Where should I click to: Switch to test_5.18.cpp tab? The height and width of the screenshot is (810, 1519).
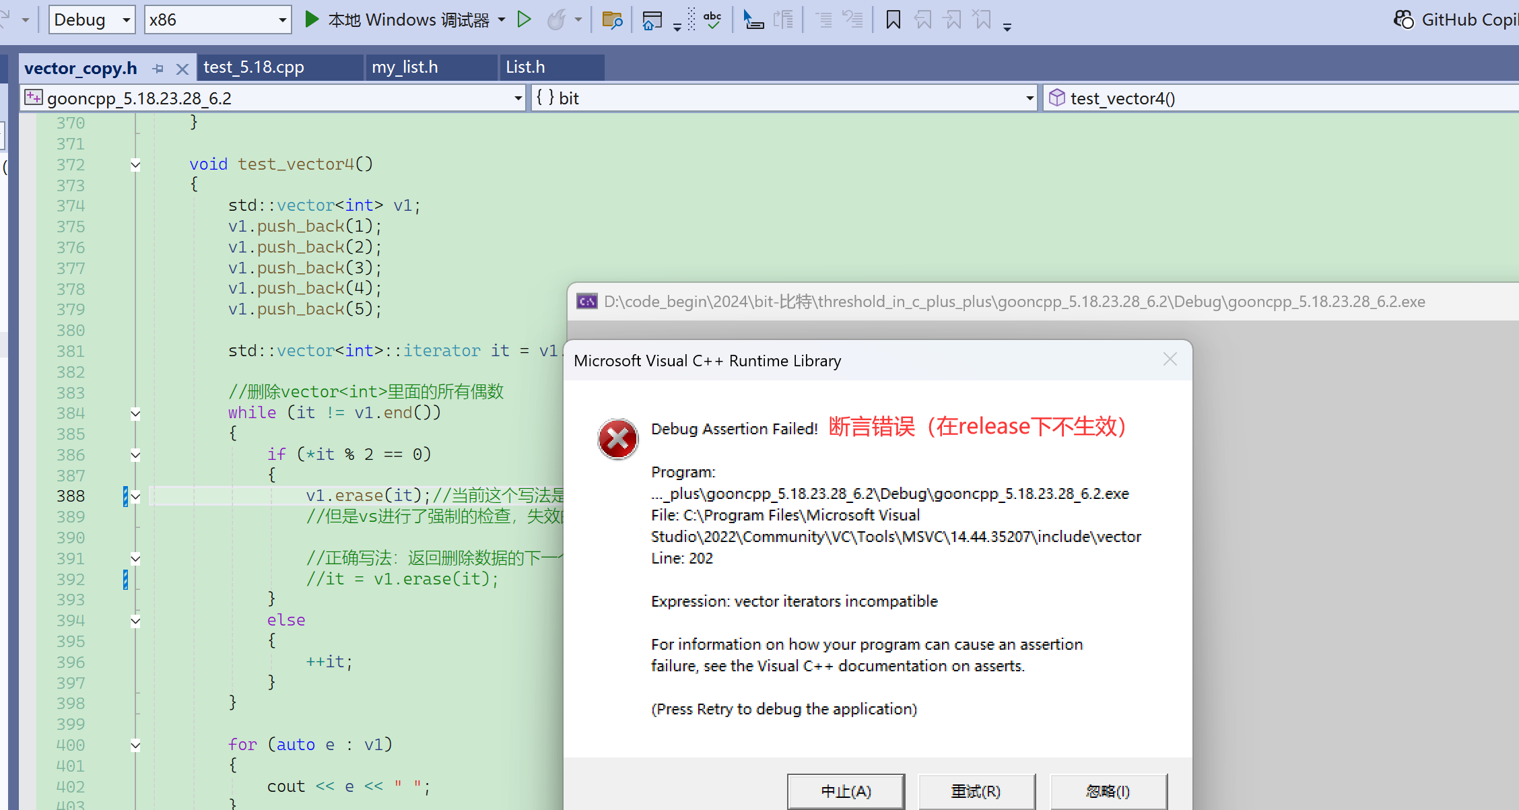[254, 67]
